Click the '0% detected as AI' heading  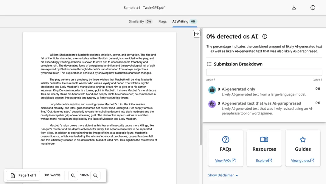[232, 37]
